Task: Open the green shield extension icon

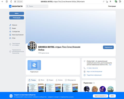Action: [116, 2]
